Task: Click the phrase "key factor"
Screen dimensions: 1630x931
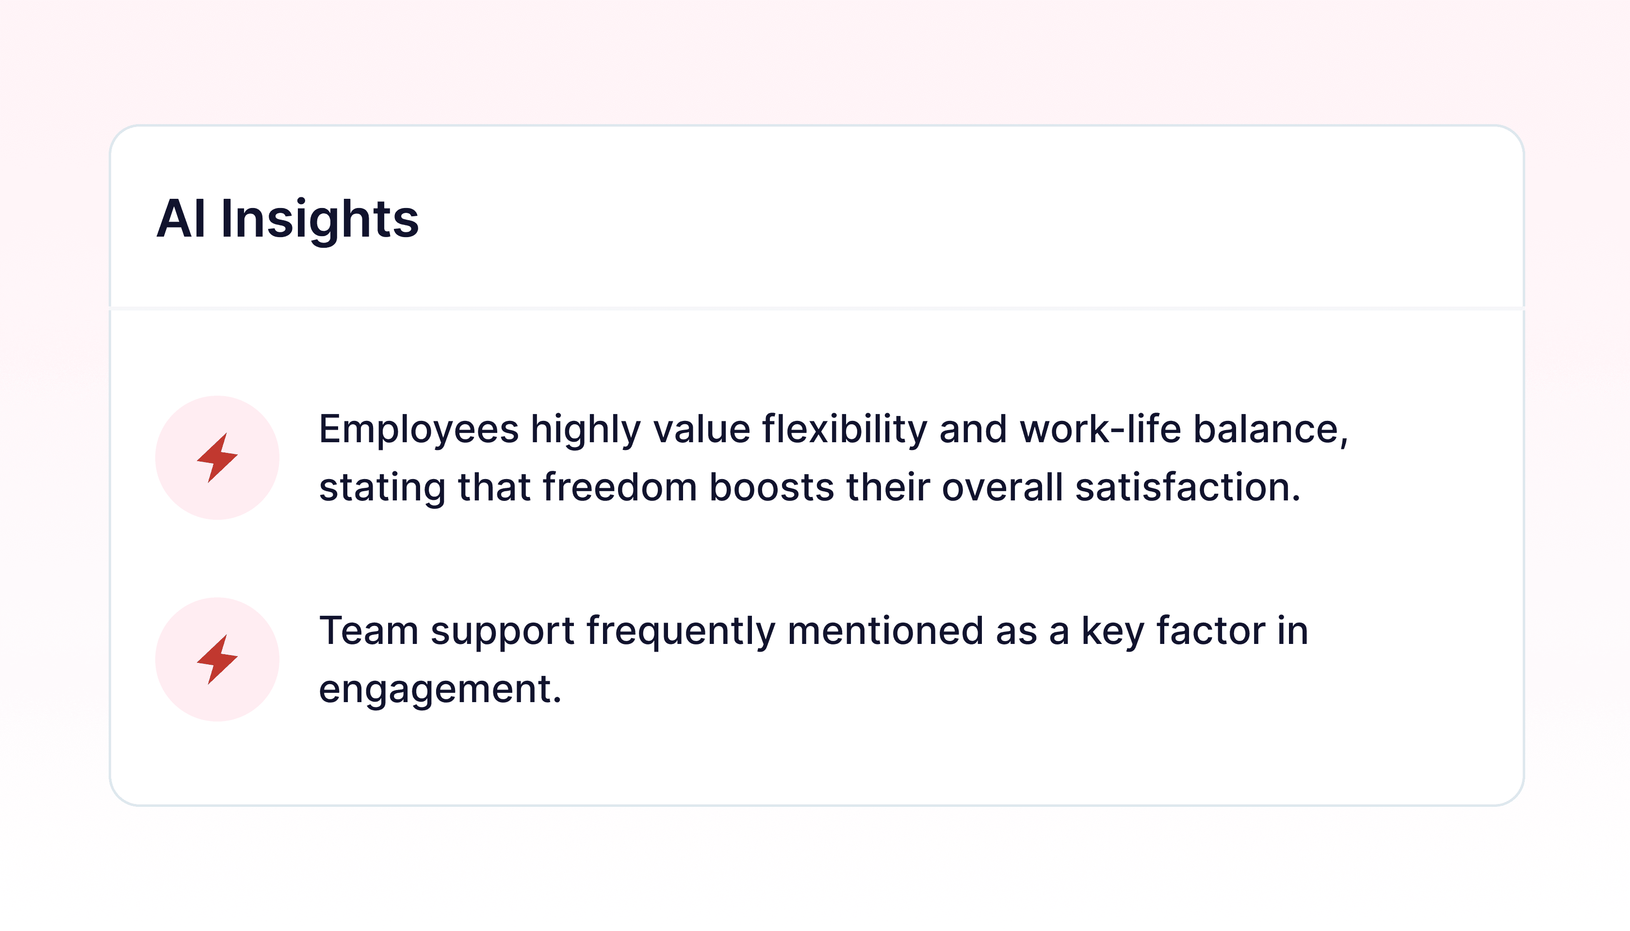Action: [x=1173, y=631]
